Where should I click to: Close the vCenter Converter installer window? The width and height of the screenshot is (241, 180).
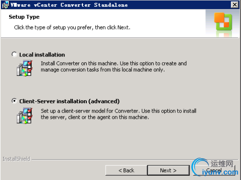pos(235,5)
